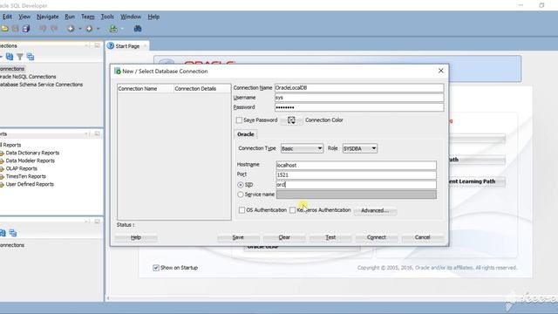This screenshot has width=558, height=314.
Task: Click the SID input field
Action: [357, 185]
